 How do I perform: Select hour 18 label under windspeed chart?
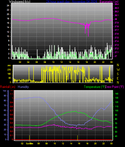(x=87, y=62)
